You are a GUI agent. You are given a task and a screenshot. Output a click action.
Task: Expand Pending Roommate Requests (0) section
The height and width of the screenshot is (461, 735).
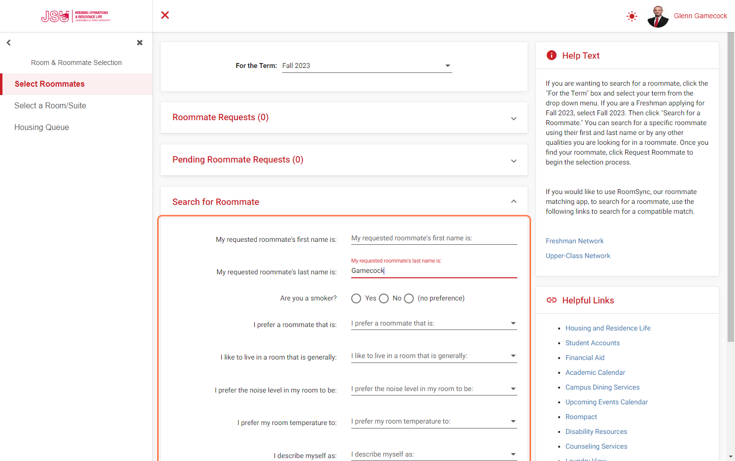pyautogui.click(x=344, y=160)
